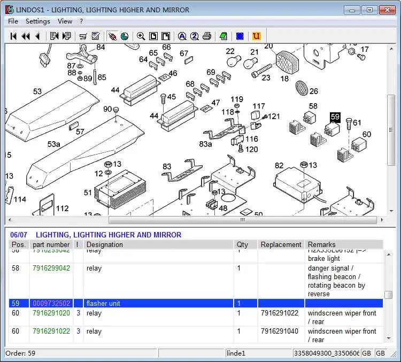Open the green notepad icon

[223, 36]
